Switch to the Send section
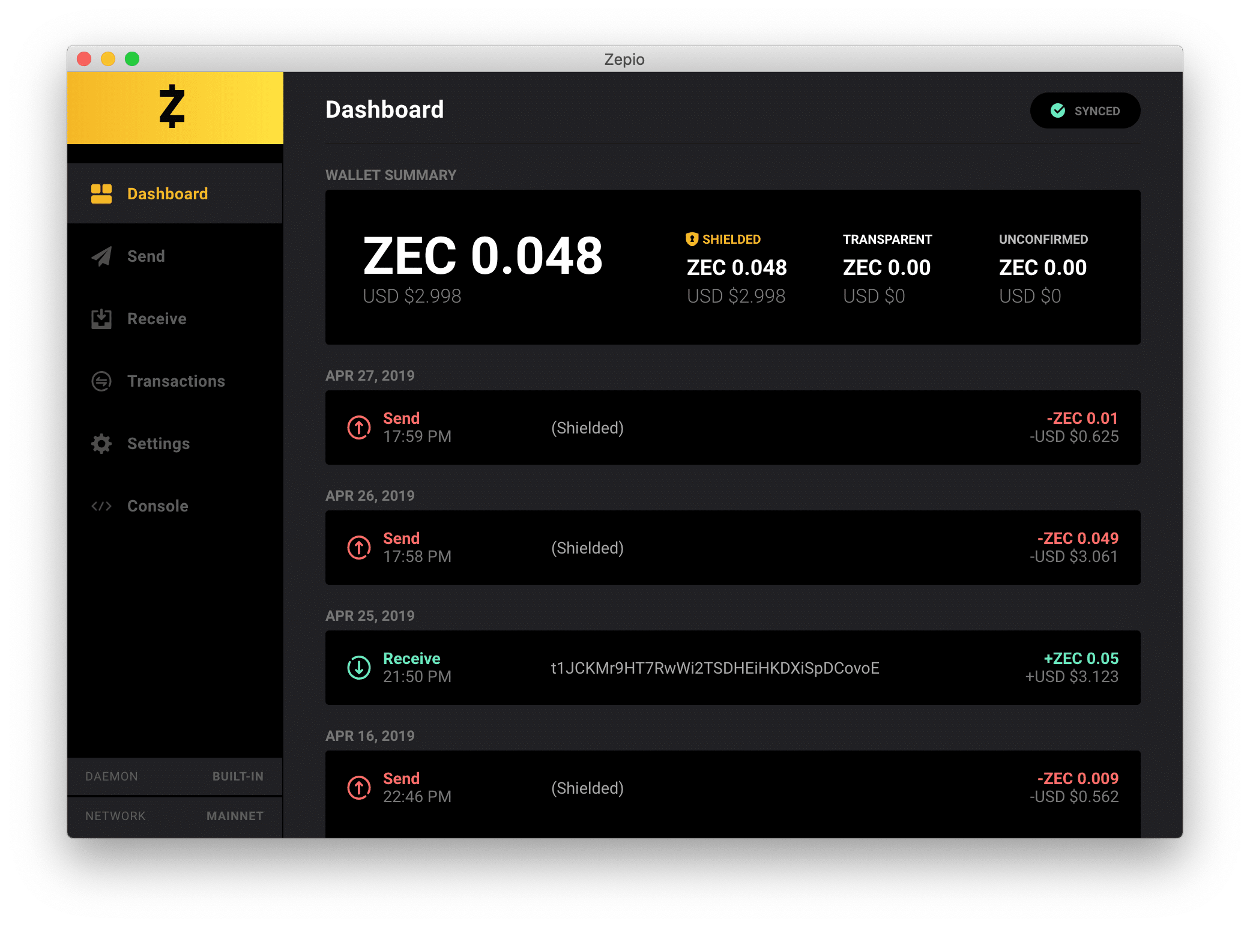Image resolution: width=1250 pixels, height=927 pixels. click(x=145, y=256)
